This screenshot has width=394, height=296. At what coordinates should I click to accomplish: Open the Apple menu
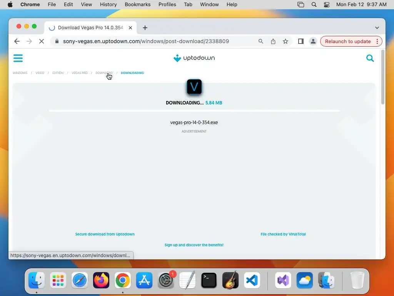pyautogui.click(x=10, y=5)
